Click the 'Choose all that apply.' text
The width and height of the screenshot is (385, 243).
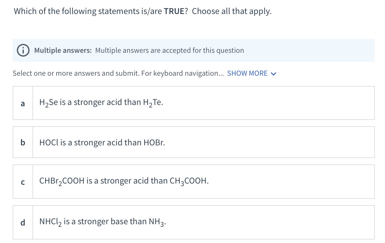[x=232, y=11]
